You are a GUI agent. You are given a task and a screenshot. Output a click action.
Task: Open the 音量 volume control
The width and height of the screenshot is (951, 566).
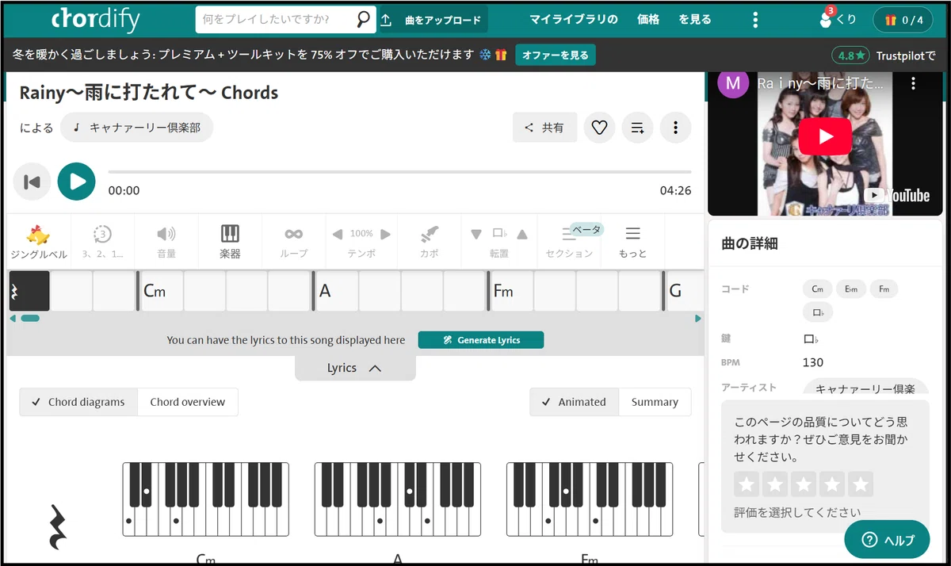[x=166, y=242]
